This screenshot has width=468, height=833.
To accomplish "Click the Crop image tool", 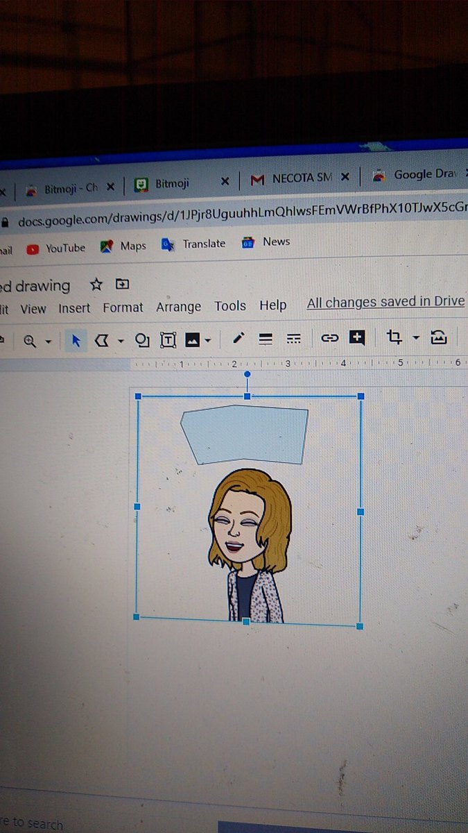I will tap(395, 337).
